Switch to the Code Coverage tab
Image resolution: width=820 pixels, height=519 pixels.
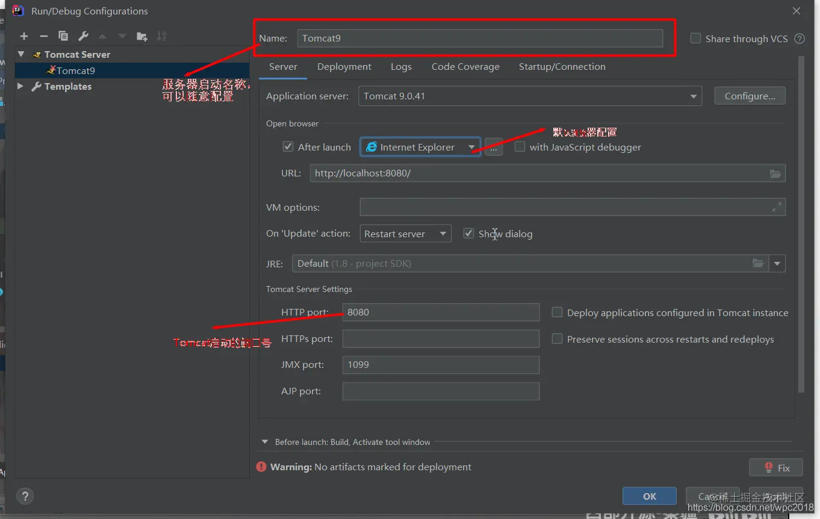pos(465,67)
